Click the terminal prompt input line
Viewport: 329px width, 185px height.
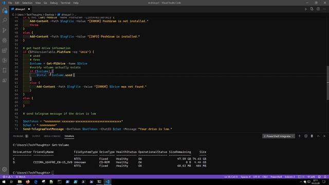(53, 173)
